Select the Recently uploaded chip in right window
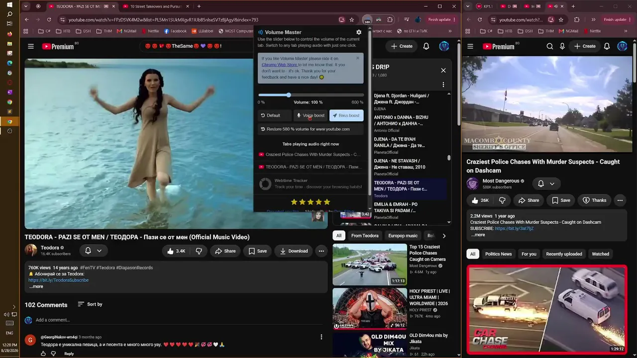The width and height of the screenshot is (637, 358). (x=564, y=254)
